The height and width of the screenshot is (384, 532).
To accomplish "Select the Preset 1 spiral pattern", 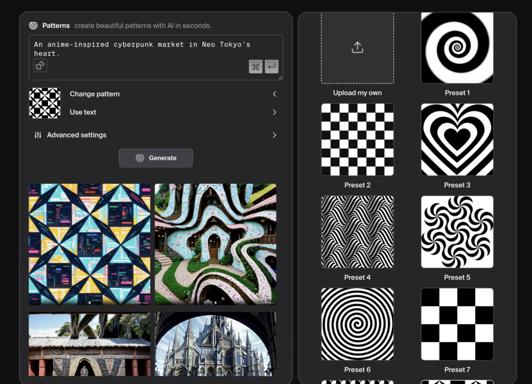I will pos(457,48).
